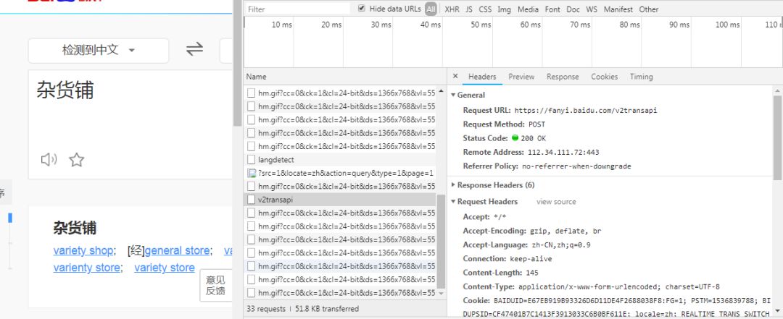Viewport: 783px width, 319px height.
Task: Select the langdetect request row
Action: [x=275, y=160]
